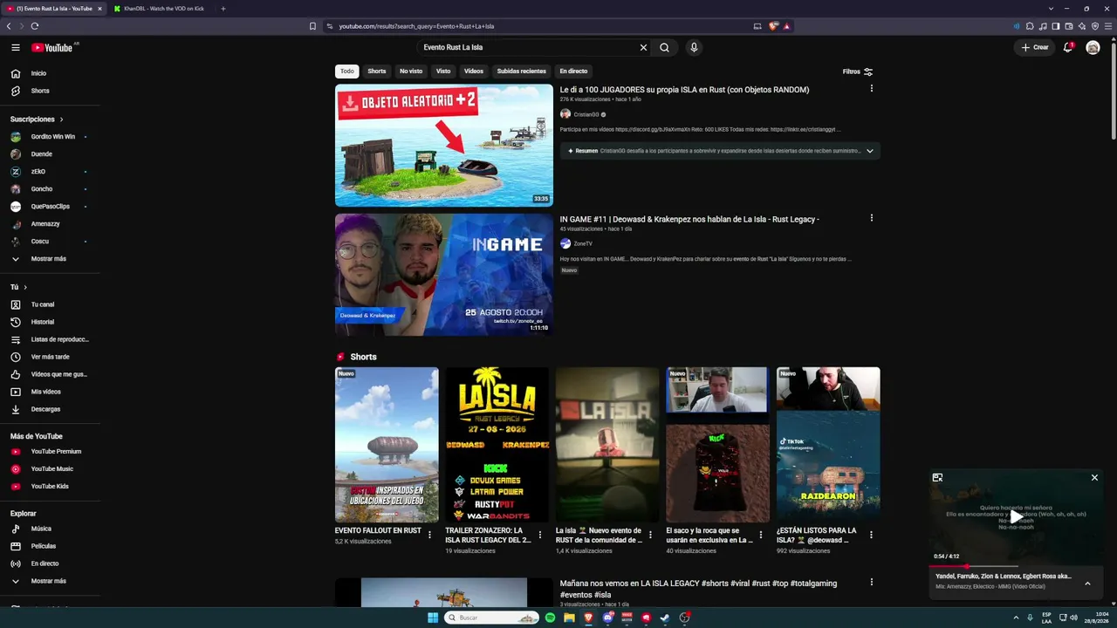Seek using the miniplayer progress bar
This screenshot has width=1117, height=628.
[1016, 567]
